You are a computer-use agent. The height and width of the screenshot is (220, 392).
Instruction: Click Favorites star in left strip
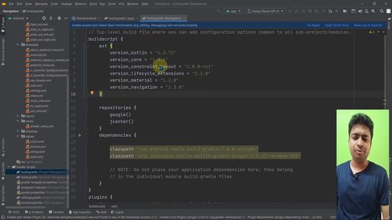3,178
